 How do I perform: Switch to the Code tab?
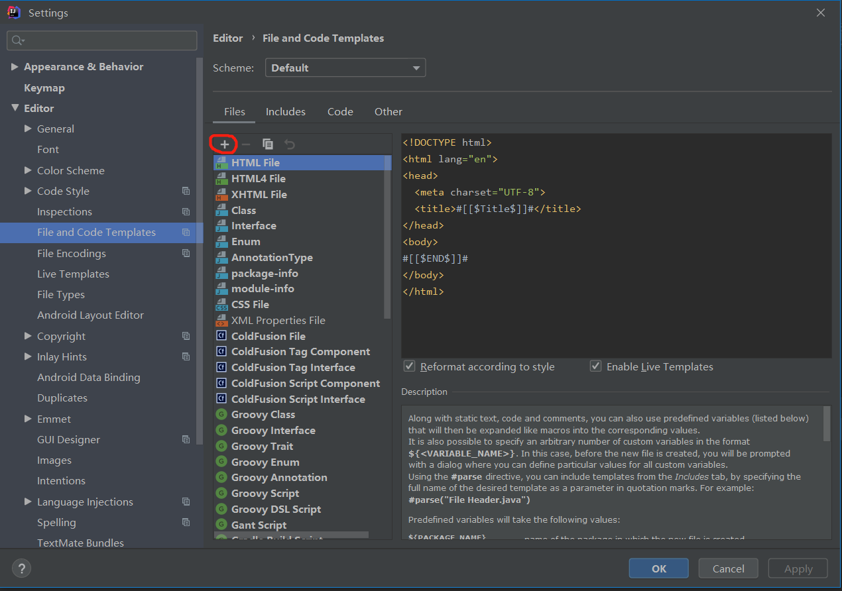pos(340,112)
